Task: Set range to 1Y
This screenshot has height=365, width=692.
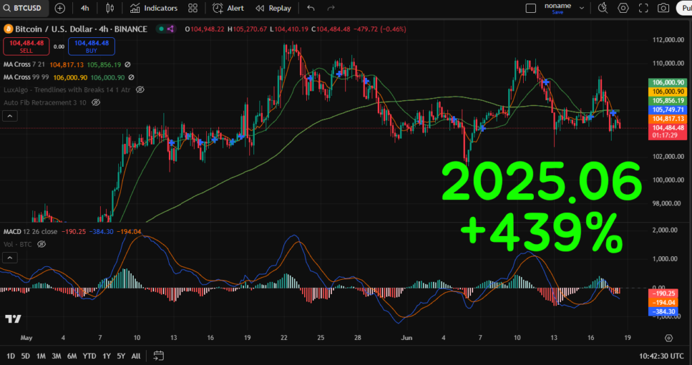Action: click(106, 356)
